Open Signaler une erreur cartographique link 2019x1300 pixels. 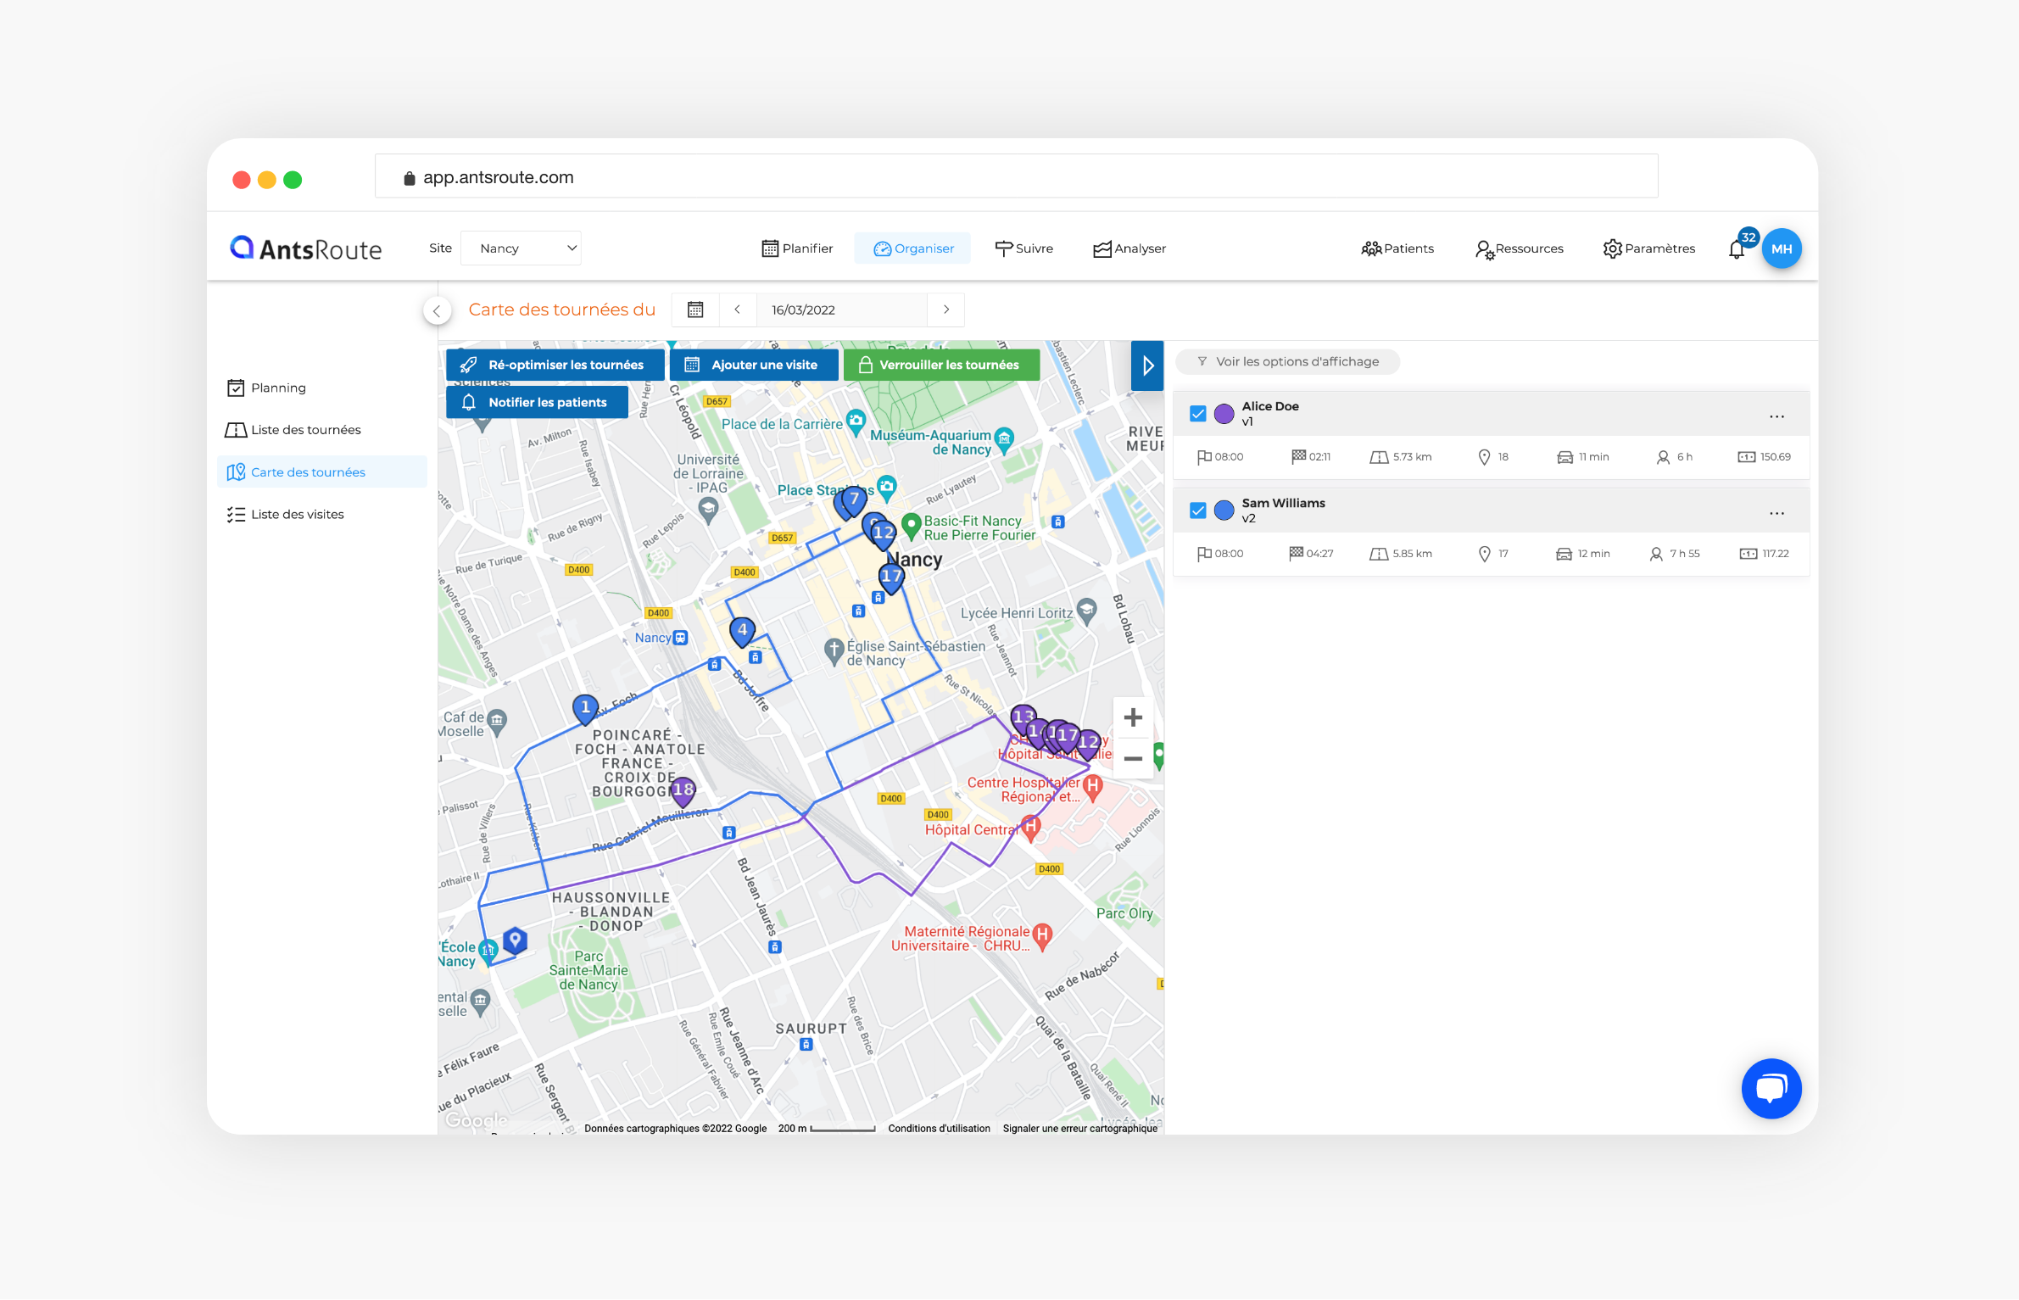click(x=1079, y=1128)
